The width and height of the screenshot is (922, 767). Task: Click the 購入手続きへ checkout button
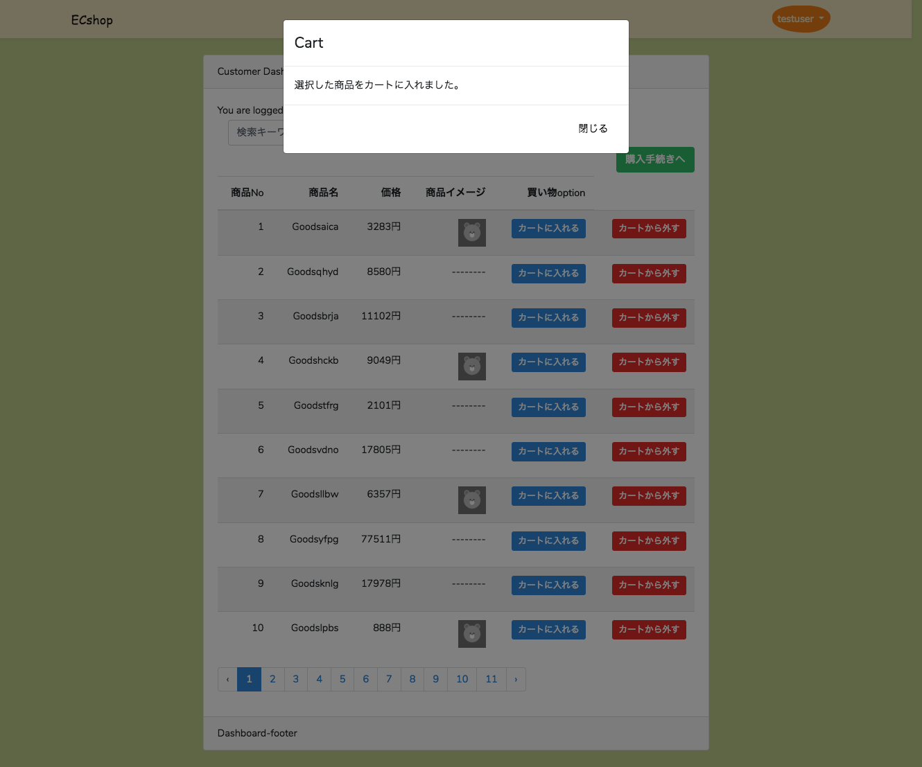click(655, 159)
